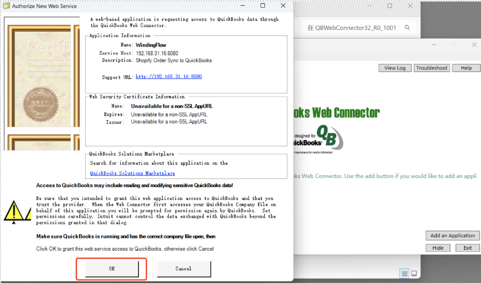
Task: Maximize the Explorer window behind
Action: point(390,6)
